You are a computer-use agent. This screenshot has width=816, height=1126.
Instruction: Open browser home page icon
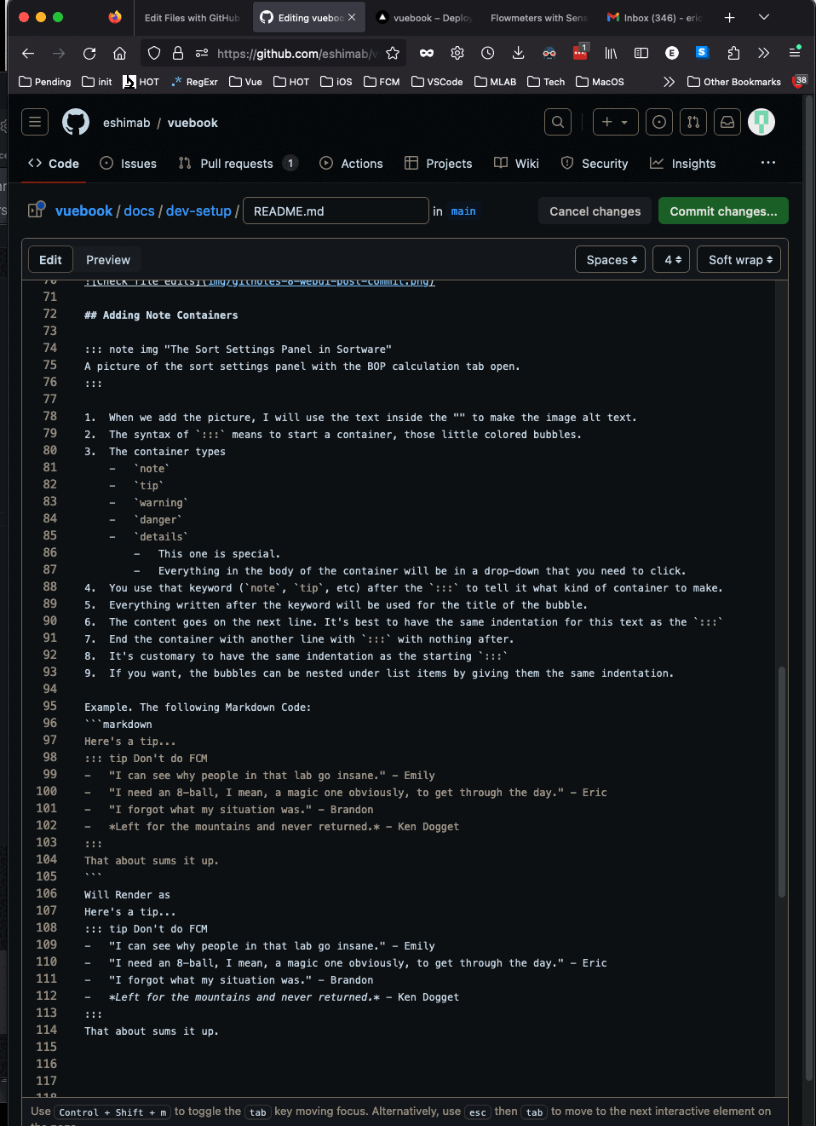[120, 53]
